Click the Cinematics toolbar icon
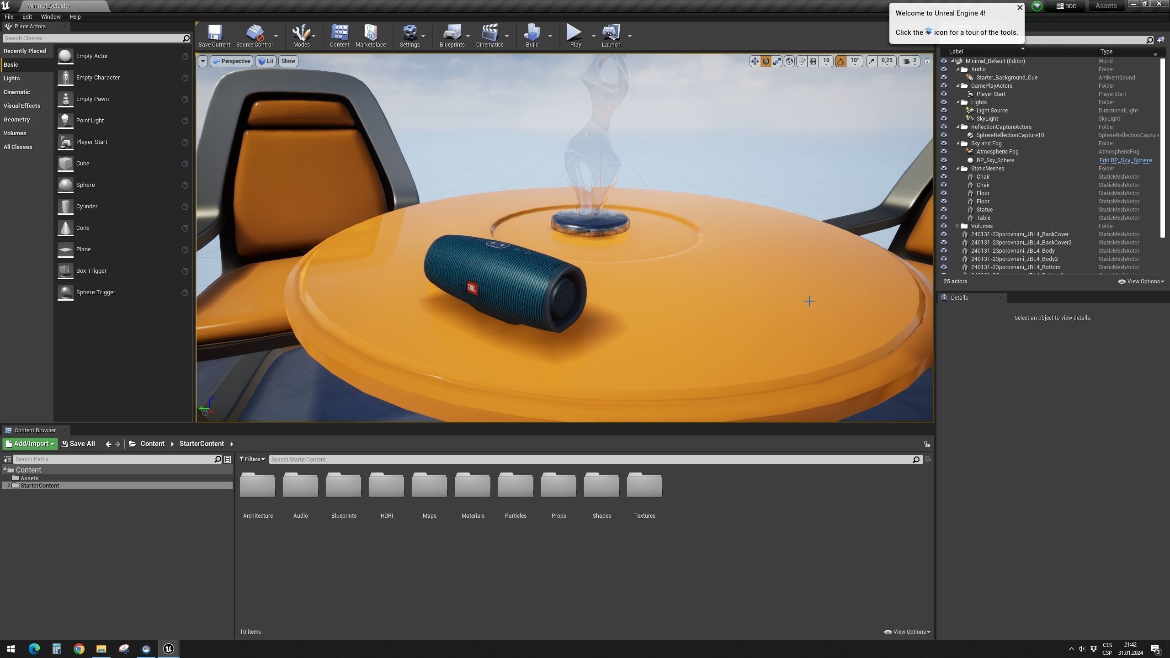The height and width of the screenshot is (658, 1170). click(489, 36)
